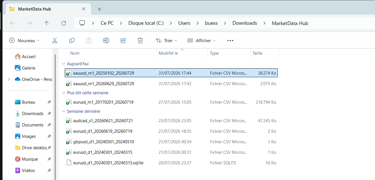
Task: Click the Cut scissors icon
Action: (55, 40)
